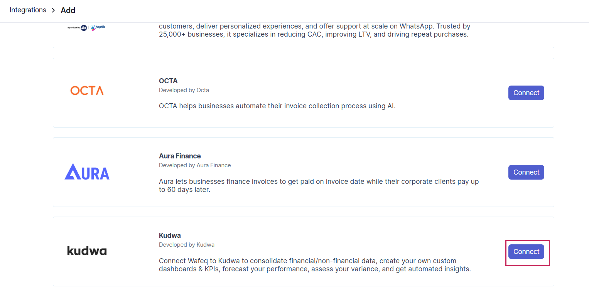Click the breadcrumb chevron separator
Viewport: 589px width, 301px height.
[54, 10]
